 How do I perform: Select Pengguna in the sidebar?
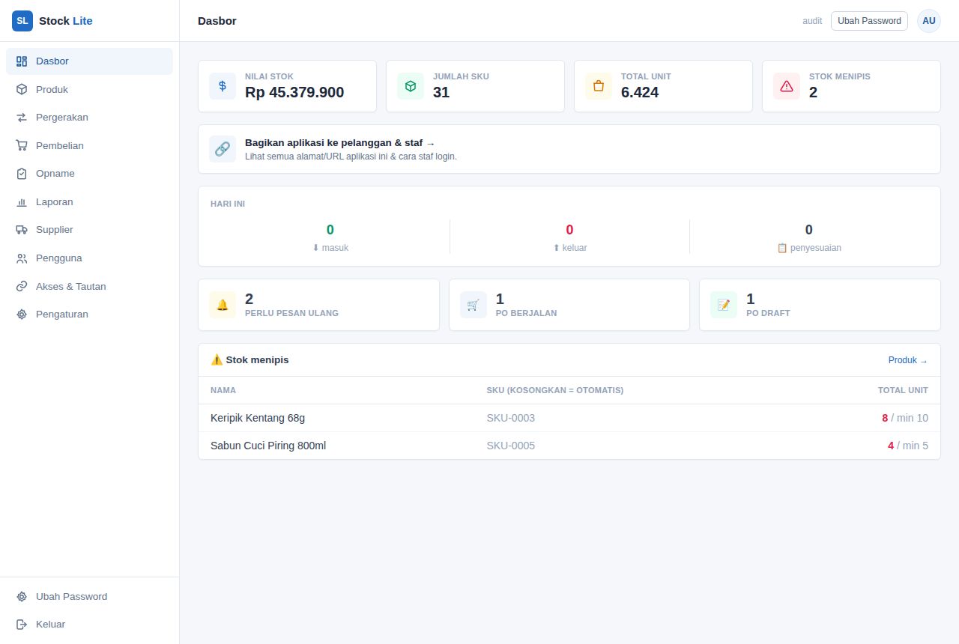pos(89,258)
